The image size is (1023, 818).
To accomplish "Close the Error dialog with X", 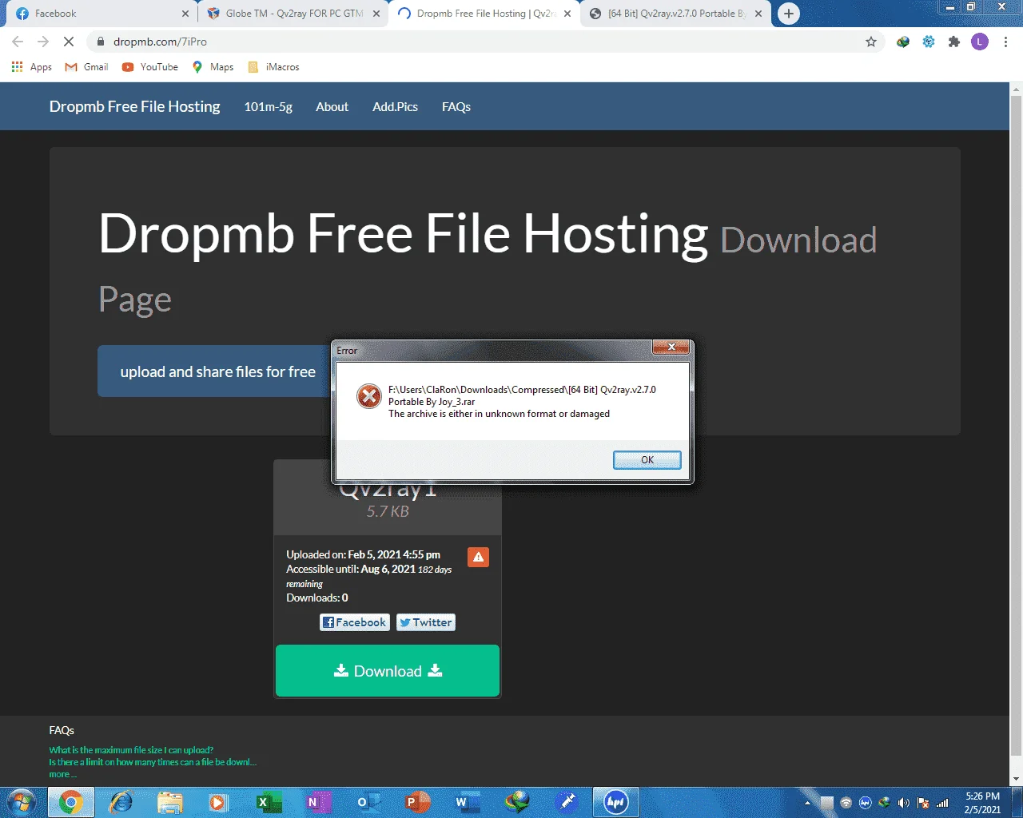I will [671, 347].
